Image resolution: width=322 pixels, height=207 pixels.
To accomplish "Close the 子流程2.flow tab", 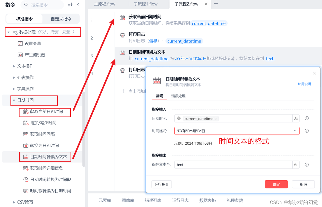I will [x=206, y=4].
